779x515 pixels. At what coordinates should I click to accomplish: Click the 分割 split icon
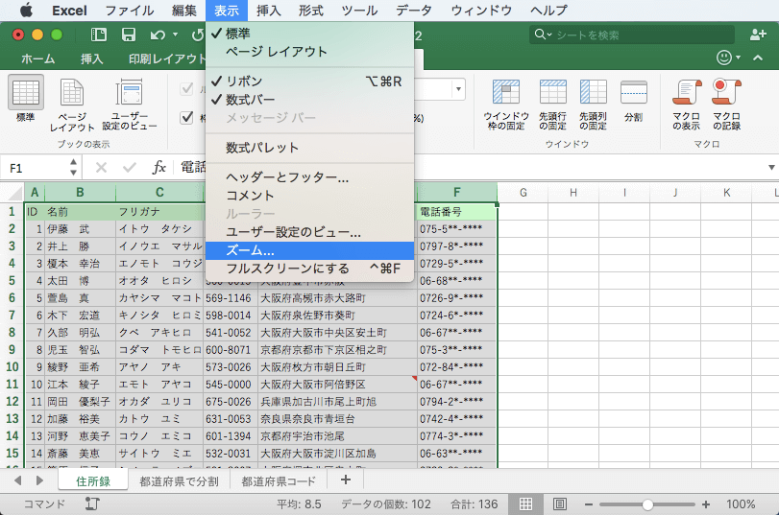633,92
